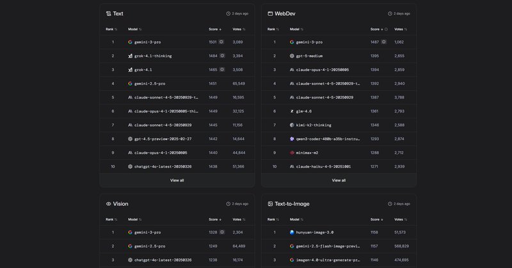
Task: Click the xAI logo beside grok-4.1-thinking
Action: pos(131,56)
